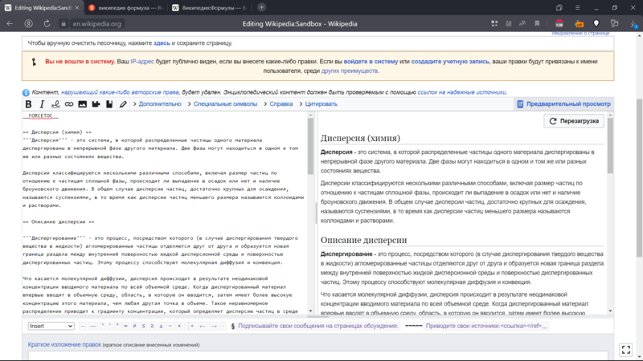Insert the → right arrow symbol
This screenshot has width=643, height=361.
click(214, 327)
